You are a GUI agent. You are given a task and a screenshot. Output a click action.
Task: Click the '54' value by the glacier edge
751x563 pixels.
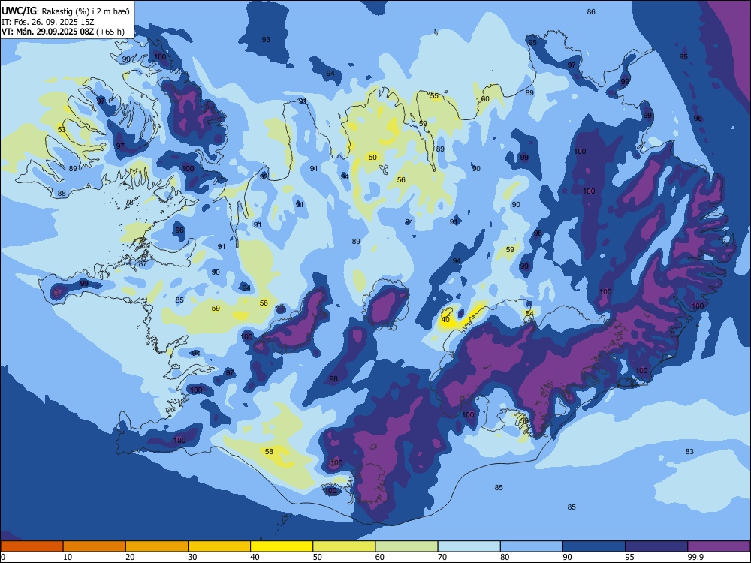pos(529,314)
